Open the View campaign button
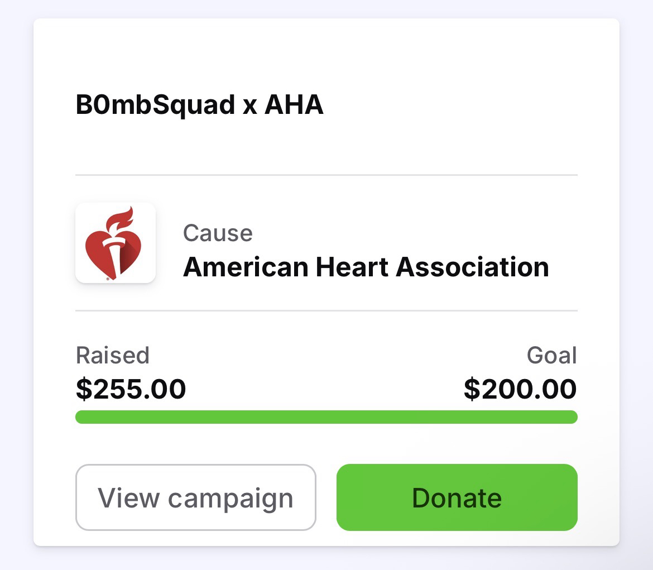Image resolution: width=653 pixels, height=570 pixels. tap(195, 497)
